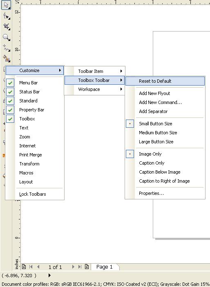Choose Add Separator
The width and height of the screenshot is (210, 287).
click(x=165, y=111)
